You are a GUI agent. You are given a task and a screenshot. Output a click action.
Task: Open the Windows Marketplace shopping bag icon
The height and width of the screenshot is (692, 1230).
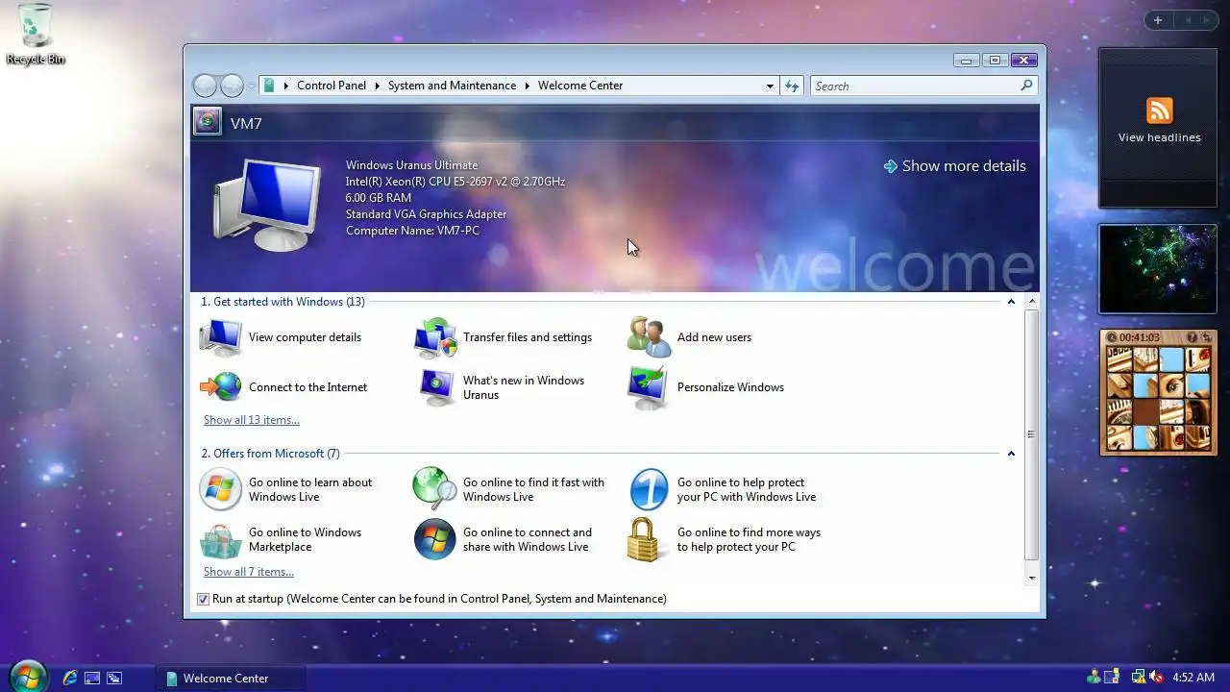click(220, 540)
